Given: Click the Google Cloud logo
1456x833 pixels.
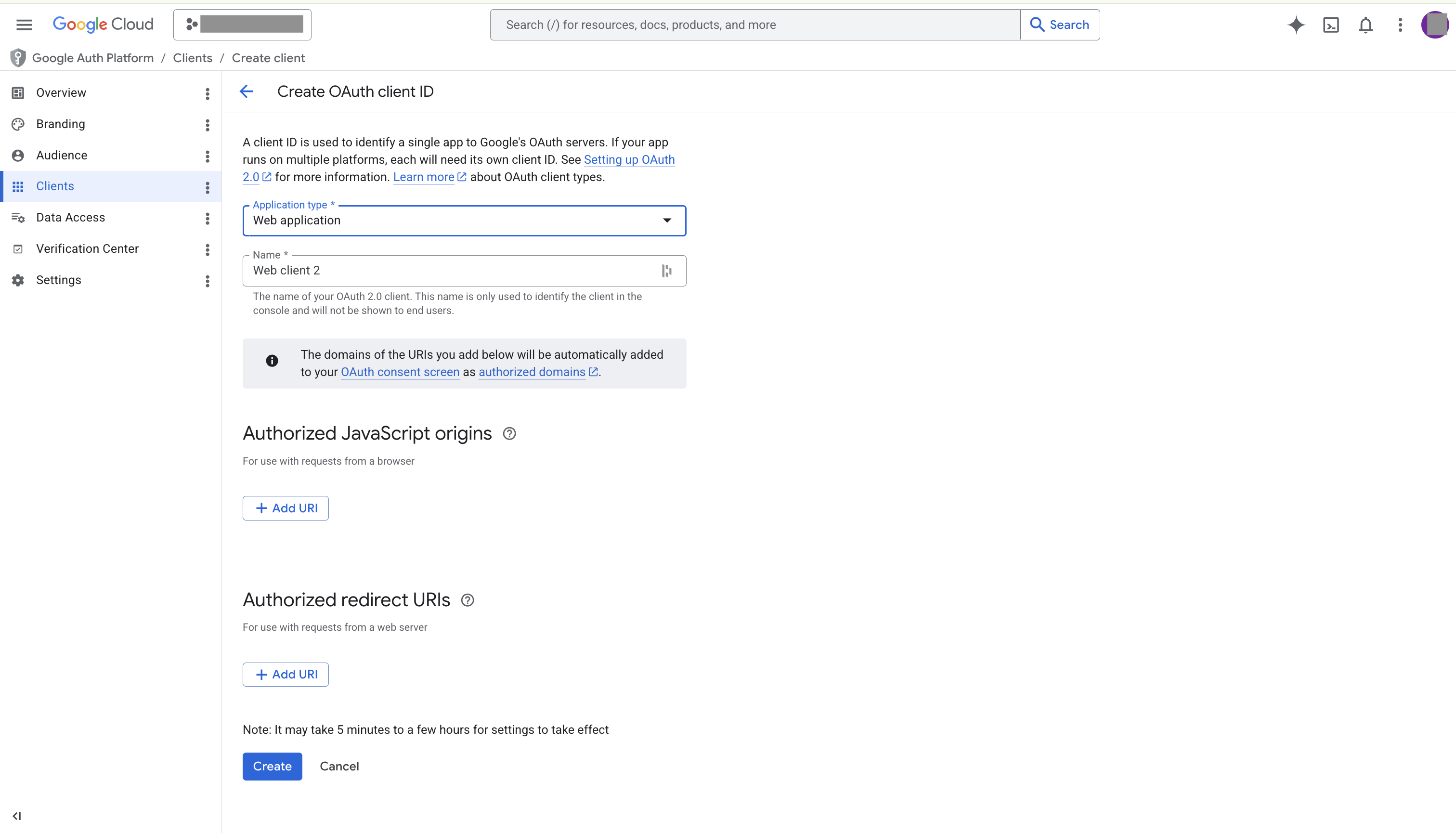Looking at the screenshot, I should click(103, 25).
